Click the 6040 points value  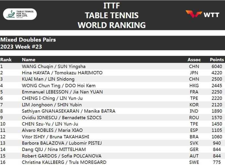217,67
